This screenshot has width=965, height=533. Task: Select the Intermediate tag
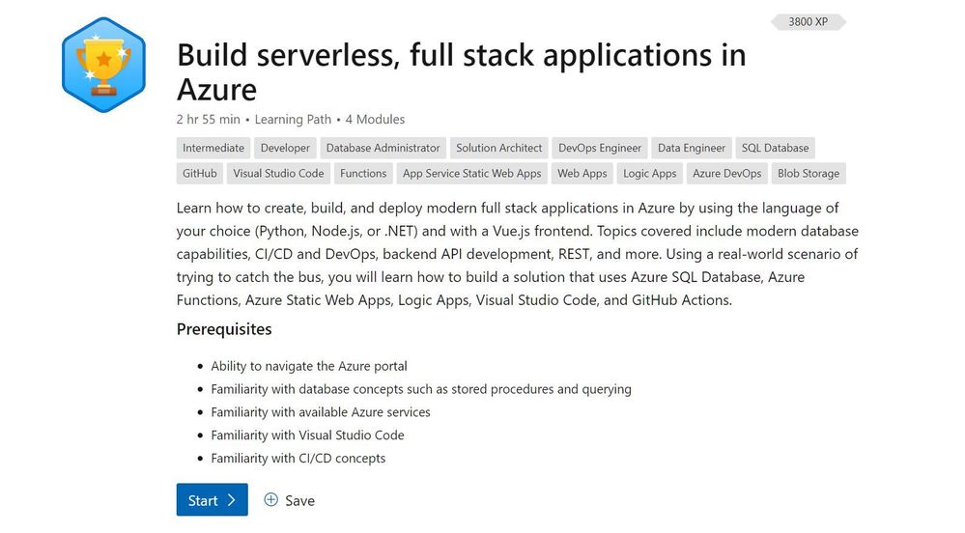tap(213, 148)
